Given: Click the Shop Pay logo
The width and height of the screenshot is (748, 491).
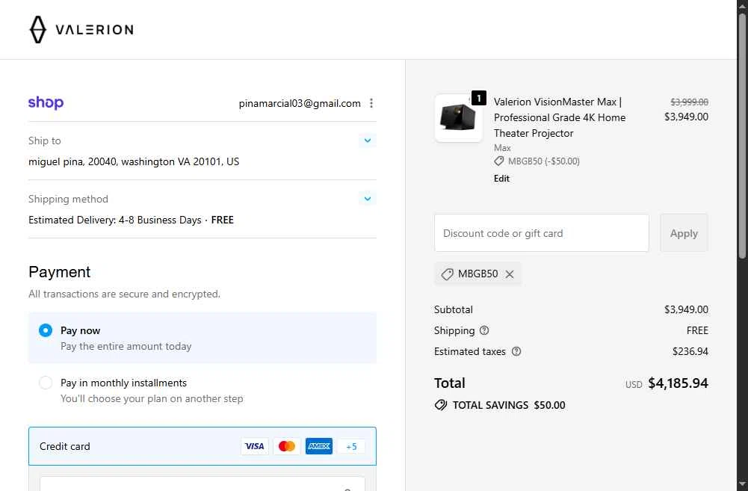Looking at the screenshot, I should point(46,102).
